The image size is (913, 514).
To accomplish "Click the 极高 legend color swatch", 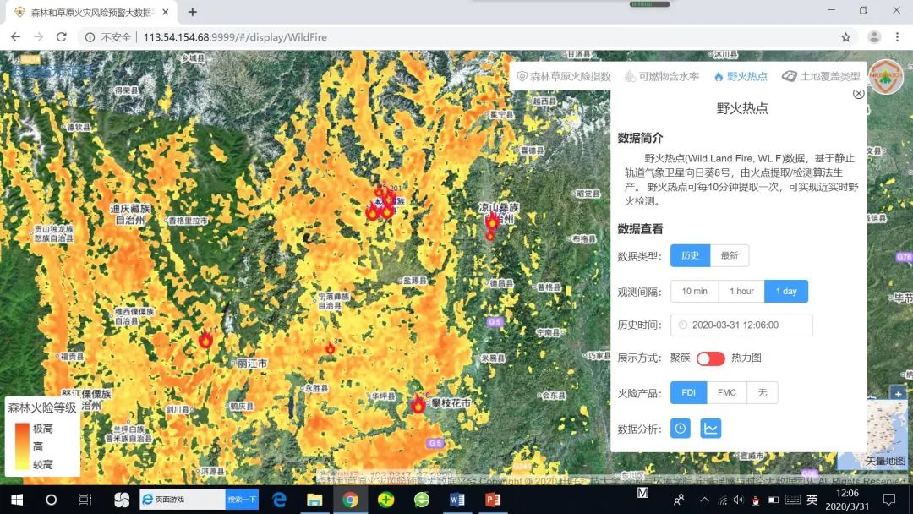I will click(x=21, y=429).
